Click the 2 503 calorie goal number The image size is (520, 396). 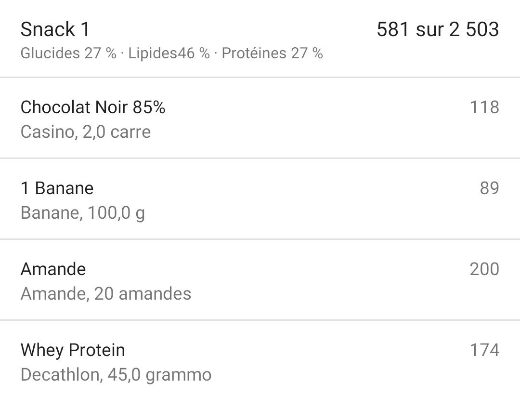click(474, 30)
